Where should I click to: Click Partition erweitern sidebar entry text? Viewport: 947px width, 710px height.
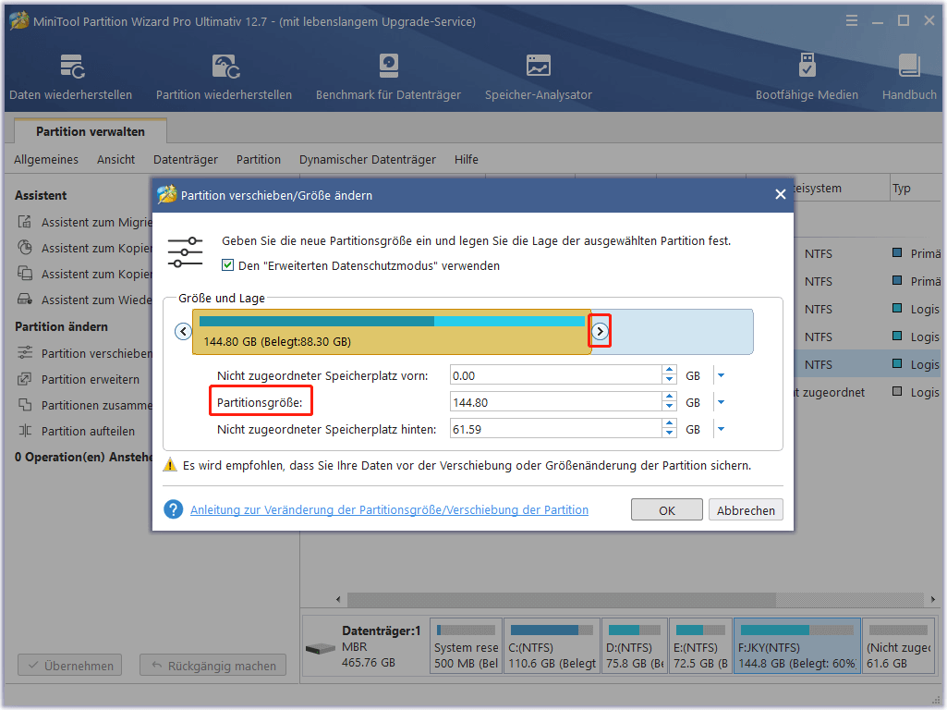(x=90, y=379)
